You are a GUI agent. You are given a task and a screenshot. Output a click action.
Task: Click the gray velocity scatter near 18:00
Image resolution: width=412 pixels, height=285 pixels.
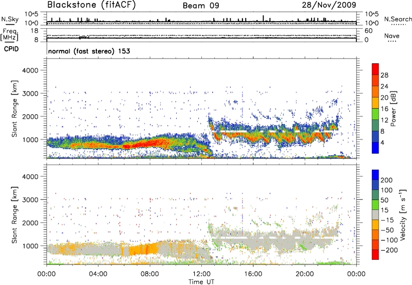coord(279,240)
